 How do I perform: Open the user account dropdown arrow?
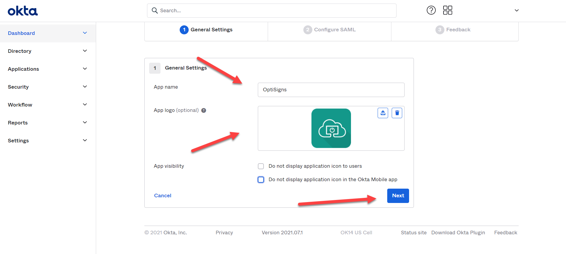tap(516, 10)
